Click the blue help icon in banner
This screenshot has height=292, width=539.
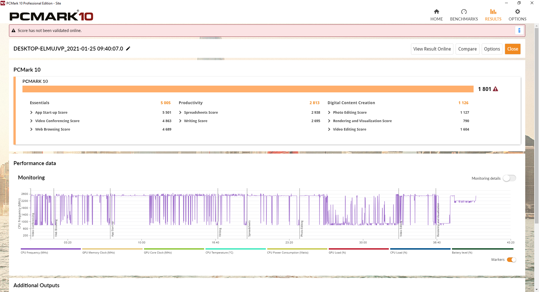click(x=519, y=30)
